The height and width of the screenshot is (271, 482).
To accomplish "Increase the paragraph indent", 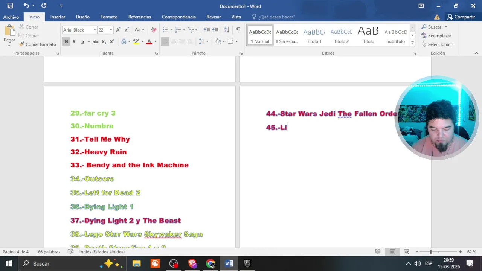I will [x=215, y=30].
